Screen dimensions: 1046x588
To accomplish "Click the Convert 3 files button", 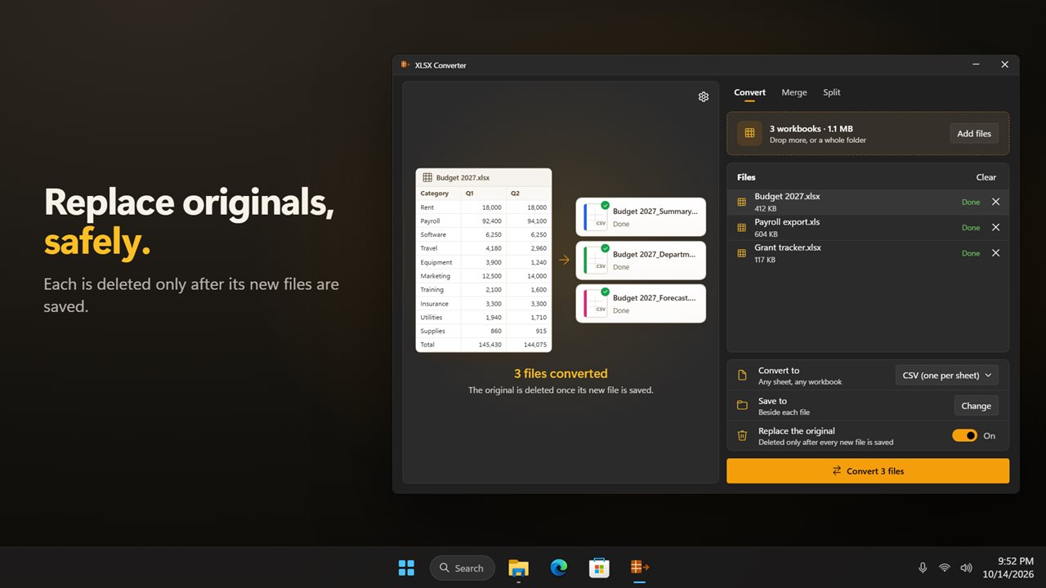I will 867,471.
